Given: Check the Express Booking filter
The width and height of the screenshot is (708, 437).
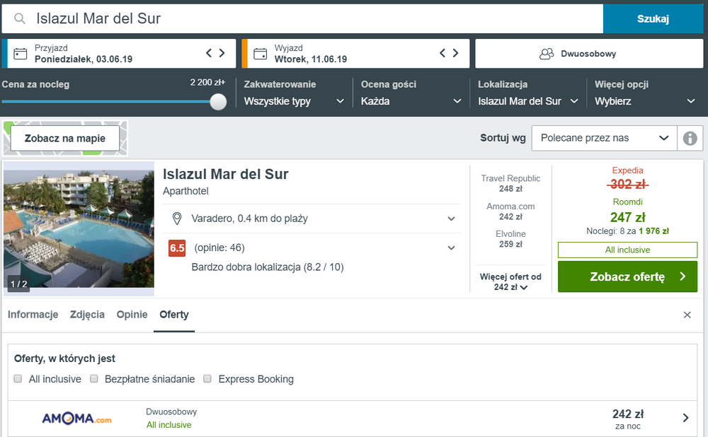Looking at the screenshot, I should click(x=207, y=379).
